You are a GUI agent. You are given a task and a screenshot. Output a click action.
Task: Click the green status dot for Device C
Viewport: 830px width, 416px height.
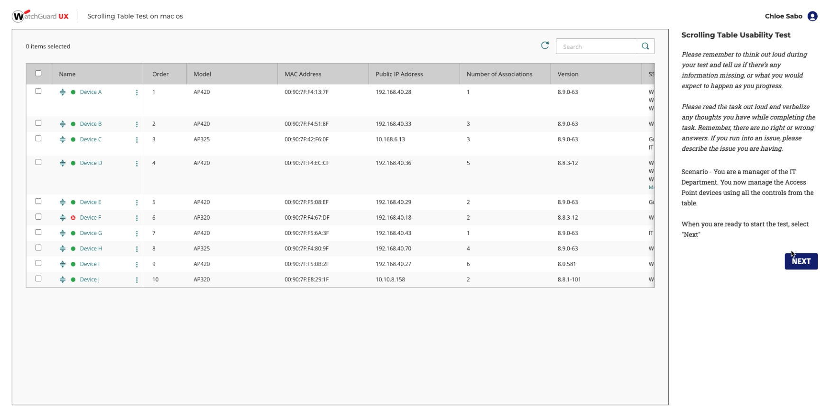73,139
